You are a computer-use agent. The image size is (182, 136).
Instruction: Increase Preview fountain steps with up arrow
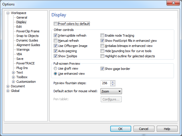tap(113, 82)
